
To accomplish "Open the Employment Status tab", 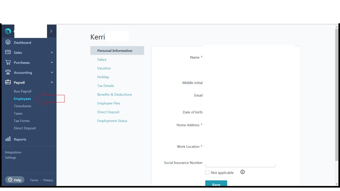I will 112,121.
